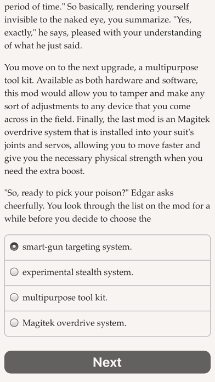Continue with the Next button
Image resolution: width=215 pixels, height=382 pixels.
pos(107,362)
